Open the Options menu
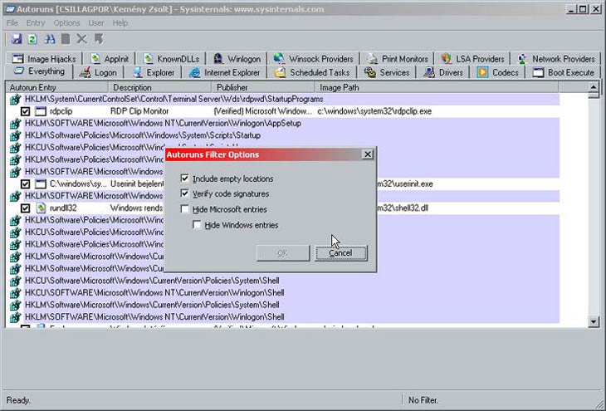The height and width of the screenshot is (411, 606). point(67,23)
